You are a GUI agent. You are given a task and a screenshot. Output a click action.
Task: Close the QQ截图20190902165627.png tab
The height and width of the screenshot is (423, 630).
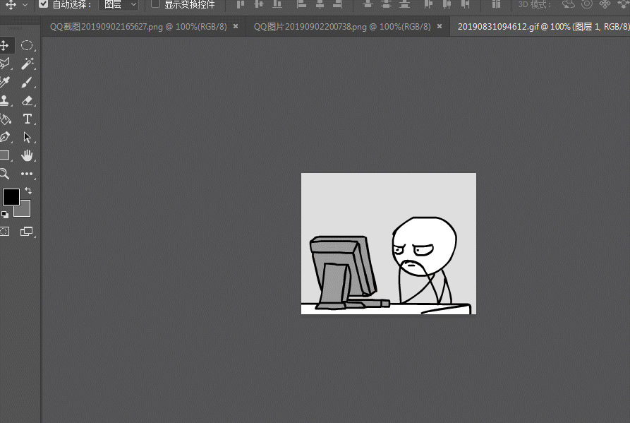click(236, 26)
